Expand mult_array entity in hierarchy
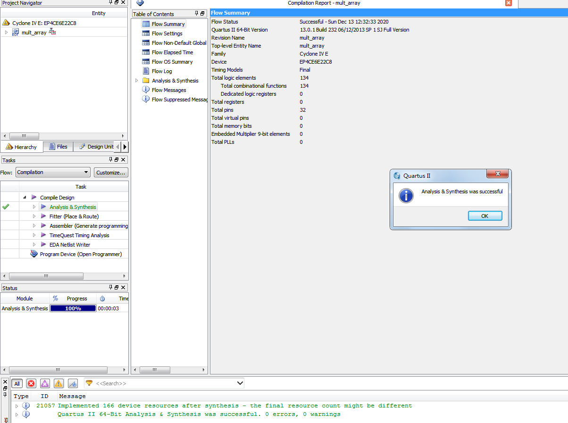This screenshot has width=568, height=423. (6, 33)
